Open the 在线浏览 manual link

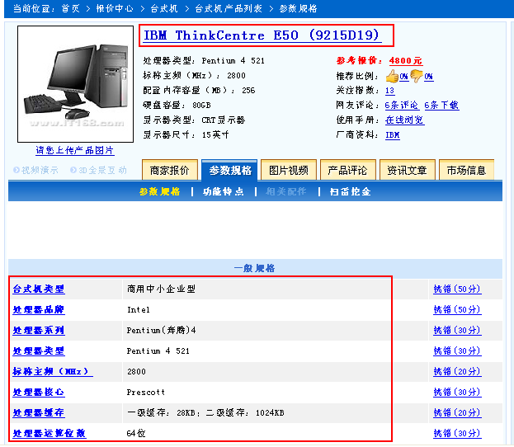pyautogui.click(x=404, y=120)
